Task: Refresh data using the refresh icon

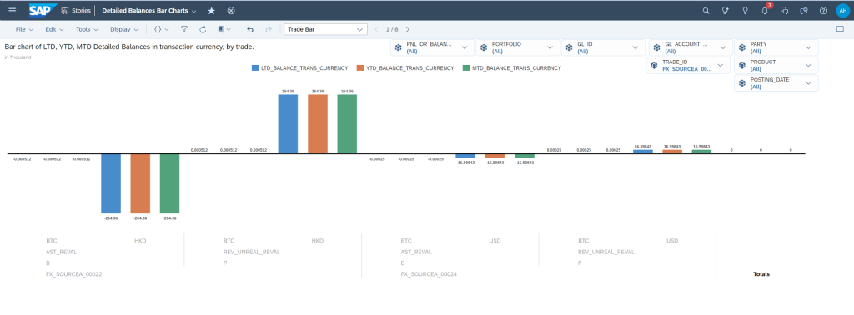Action: (x=203, y=29)
